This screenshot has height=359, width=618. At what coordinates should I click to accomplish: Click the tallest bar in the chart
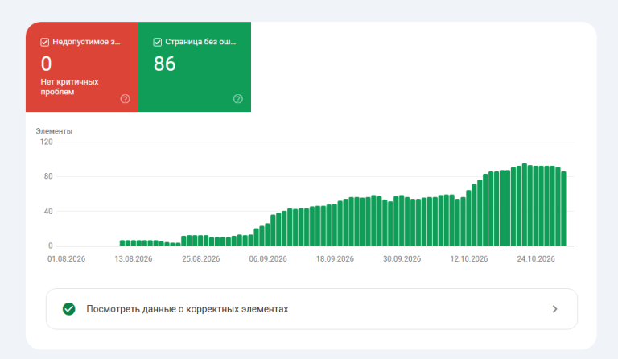click(x=524, y=204)
